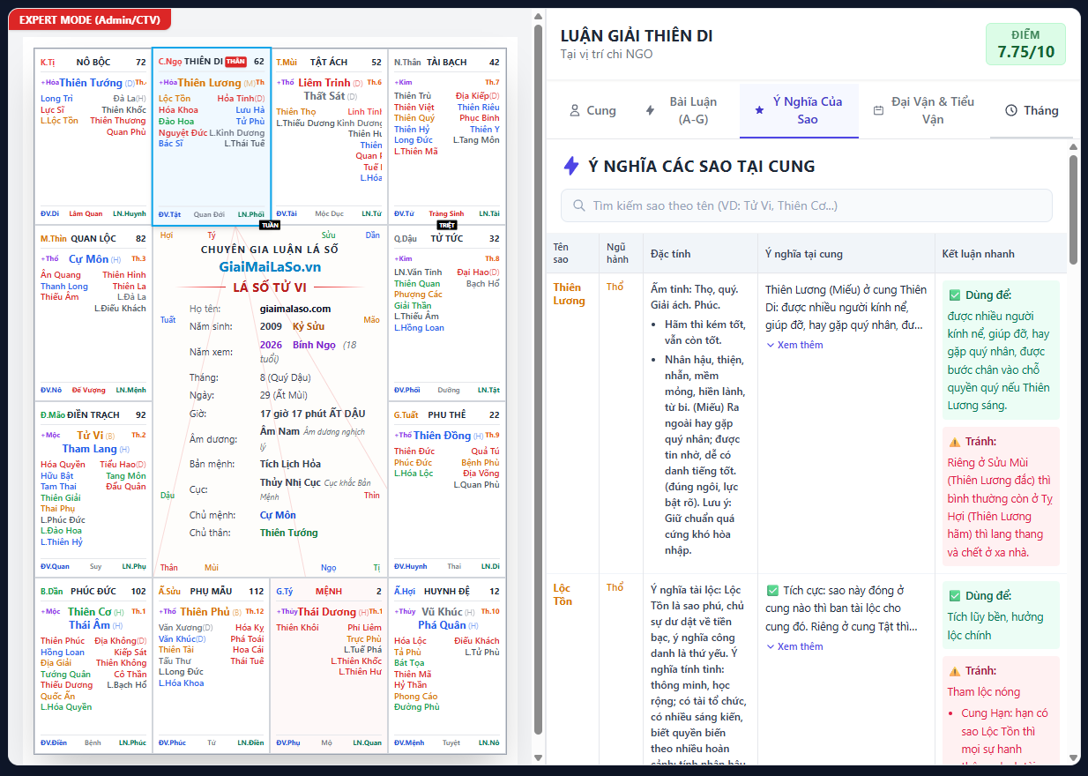This screenshot has height=776, width=1088.
Task: Expand Xem thêm for Lộc Tồn
Action: tap(794, 646)
